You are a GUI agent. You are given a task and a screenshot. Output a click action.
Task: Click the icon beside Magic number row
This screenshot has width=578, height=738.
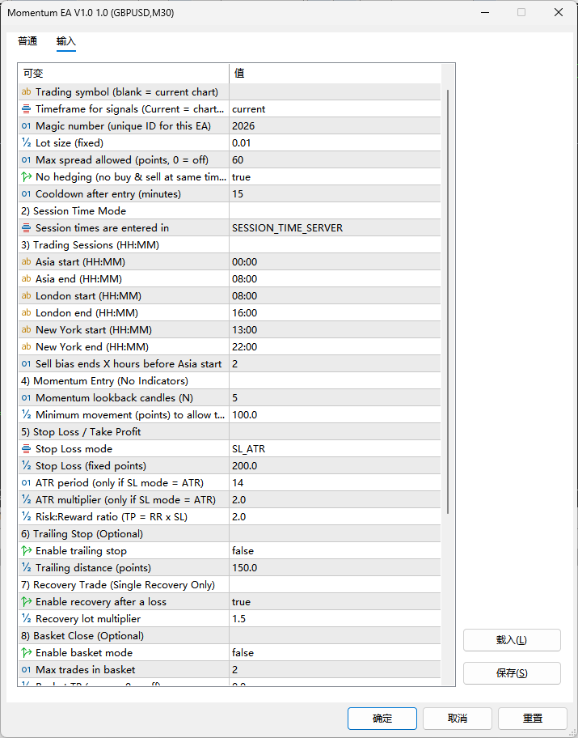pyautogui.click(x=26, y=126)
